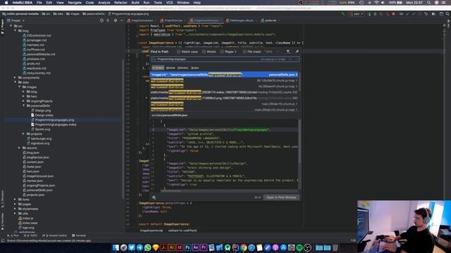Select rockyJourney.md file
Image resolution: width=451 pixels, height=253 pixels.
tap(38, 73)
